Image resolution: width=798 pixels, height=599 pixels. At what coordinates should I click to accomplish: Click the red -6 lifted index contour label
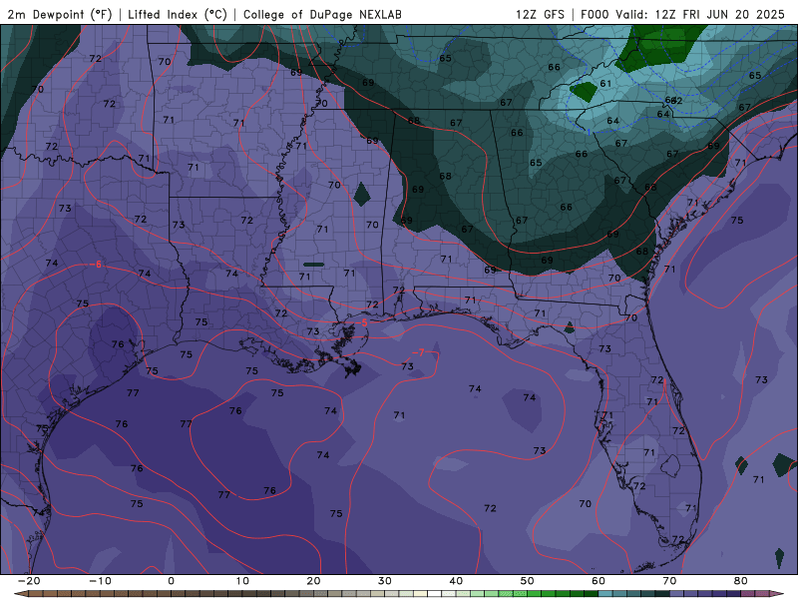point(96,265)
